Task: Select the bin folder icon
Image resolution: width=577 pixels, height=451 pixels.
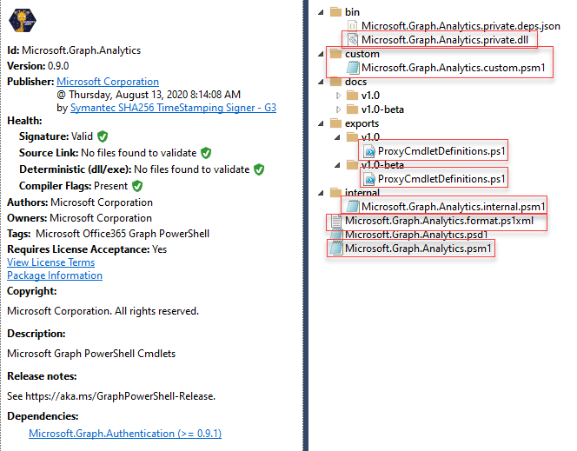Action: [335, 12]
